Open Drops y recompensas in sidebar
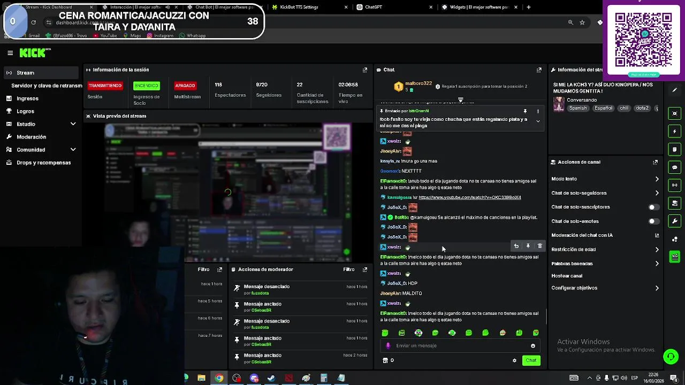The height and width of the screenshot is (385, 685). [x=43, y=163]
